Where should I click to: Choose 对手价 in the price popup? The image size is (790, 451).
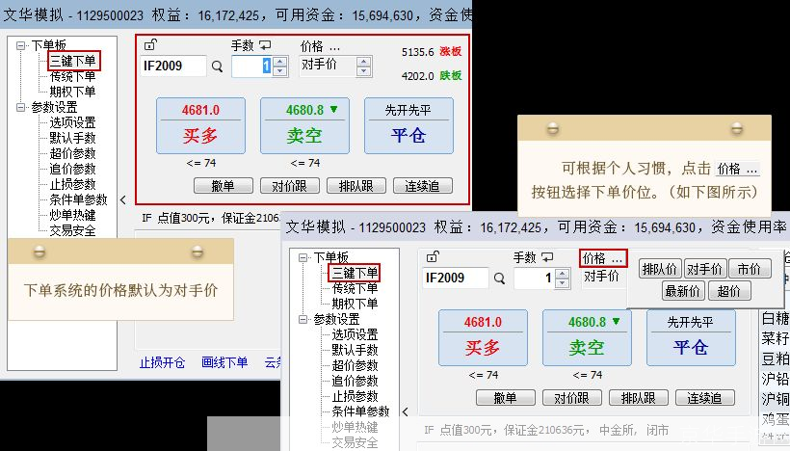click(704, 270)
